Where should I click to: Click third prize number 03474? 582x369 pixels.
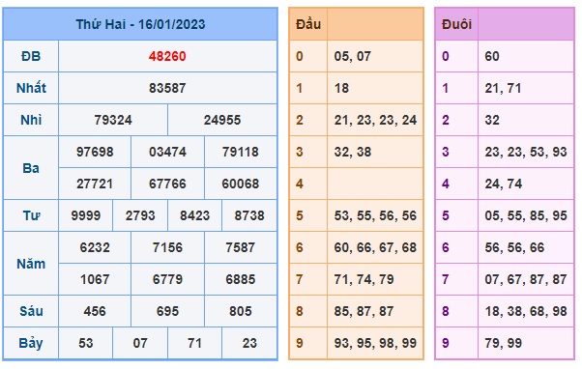pyautogui.click(x=167, y=152)
